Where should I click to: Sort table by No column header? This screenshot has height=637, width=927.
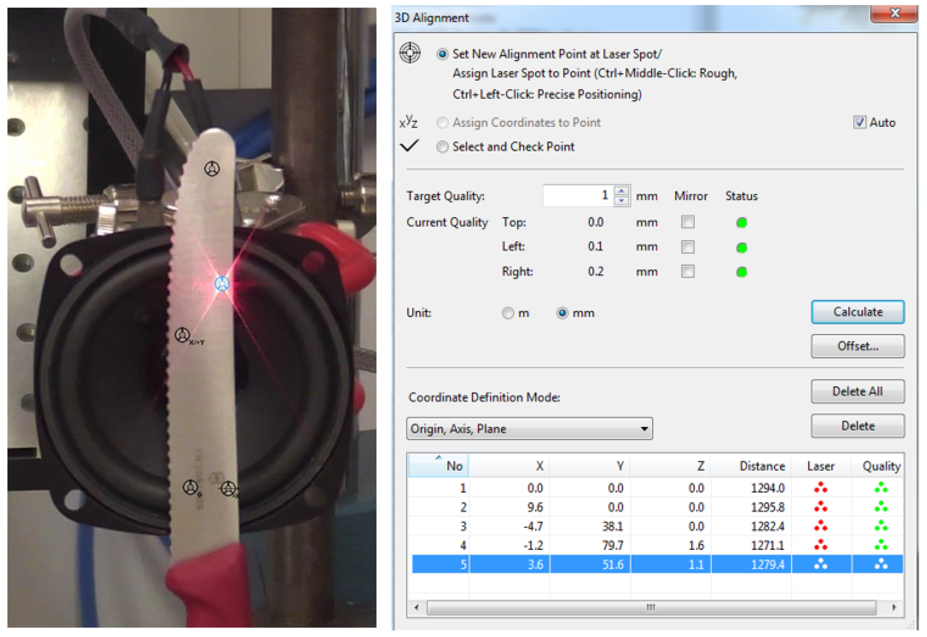[438, 465]
